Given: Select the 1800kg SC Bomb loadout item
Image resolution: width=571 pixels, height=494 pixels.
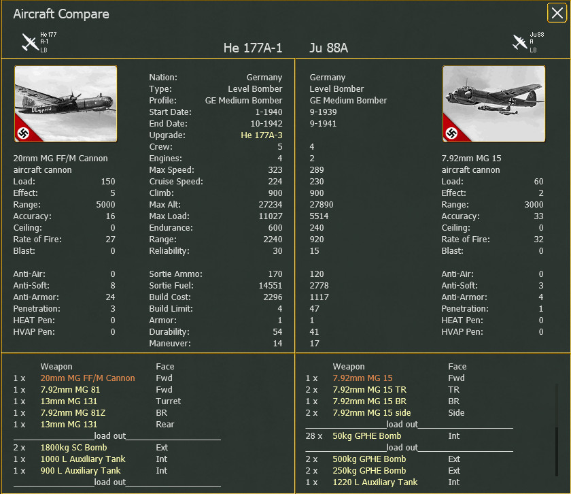Looking at the screenshot, I should pos(74,448).
